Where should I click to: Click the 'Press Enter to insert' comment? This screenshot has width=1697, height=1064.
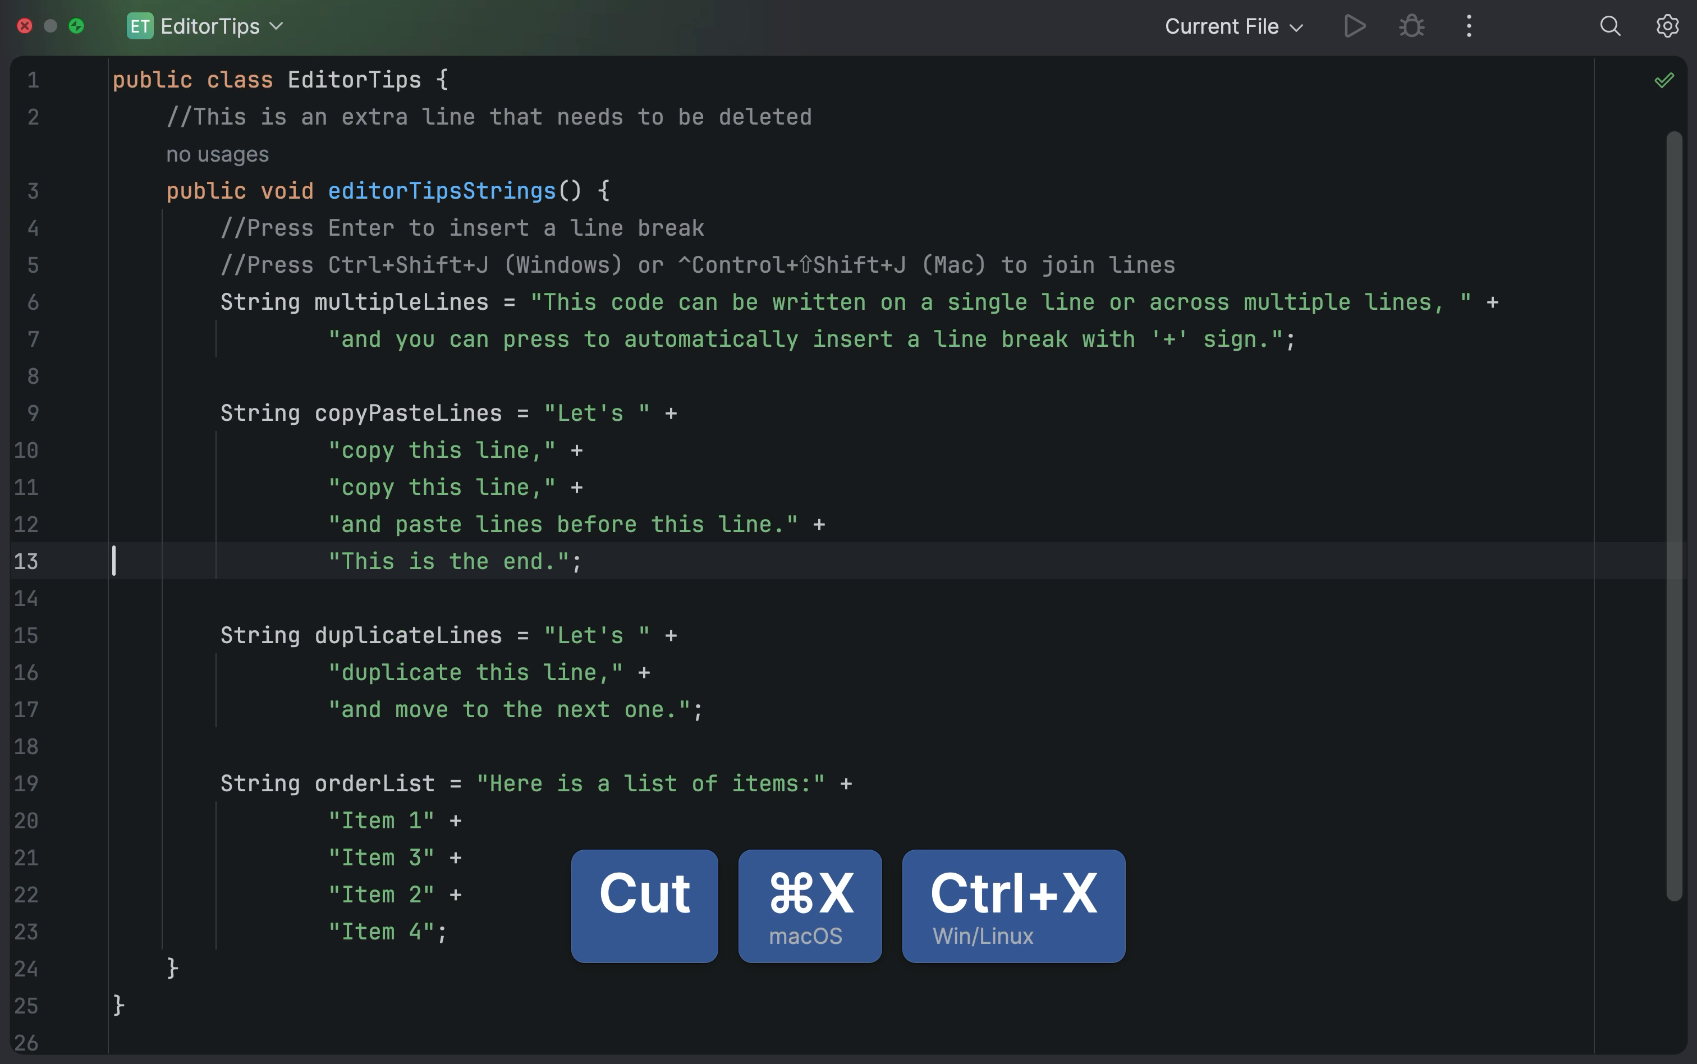click(462, 228)
